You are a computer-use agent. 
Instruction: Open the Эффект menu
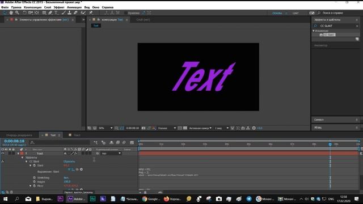pyautogui.click(x=59, y=7)
